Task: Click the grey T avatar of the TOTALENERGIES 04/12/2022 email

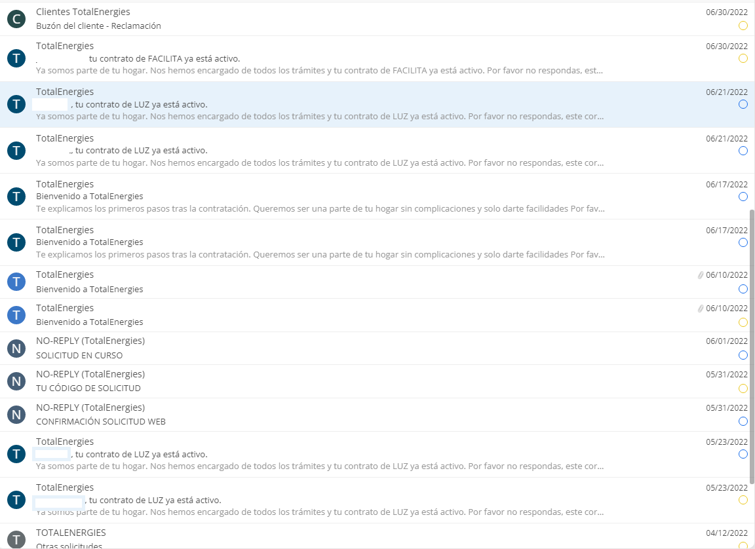Action: (16, 539)
